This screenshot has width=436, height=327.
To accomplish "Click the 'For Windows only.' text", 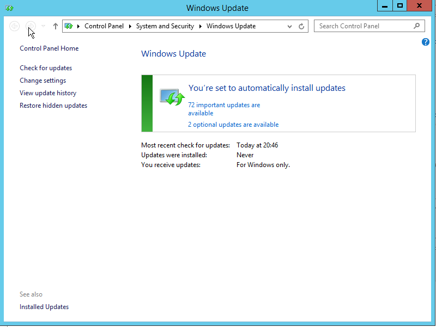I will coord(263,165).
